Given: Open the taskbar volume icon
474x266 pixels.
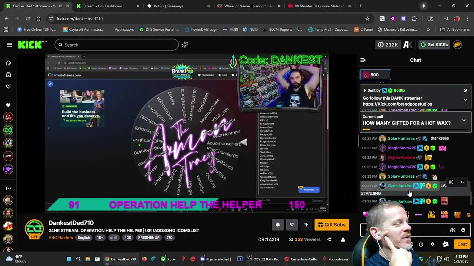Looking at the screenshot, I should (x=447, y=259).
